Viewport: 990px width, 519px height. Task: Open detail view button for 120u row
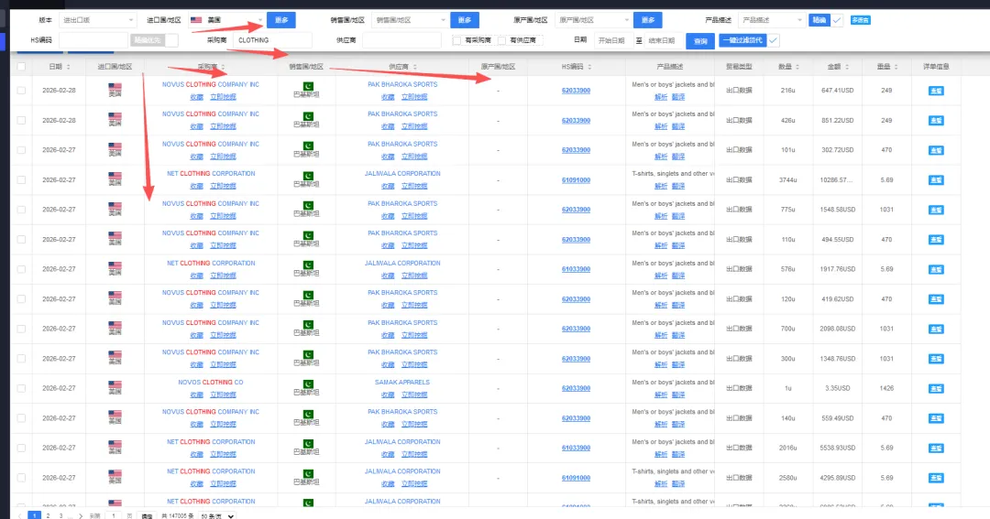tap(936, 299)
